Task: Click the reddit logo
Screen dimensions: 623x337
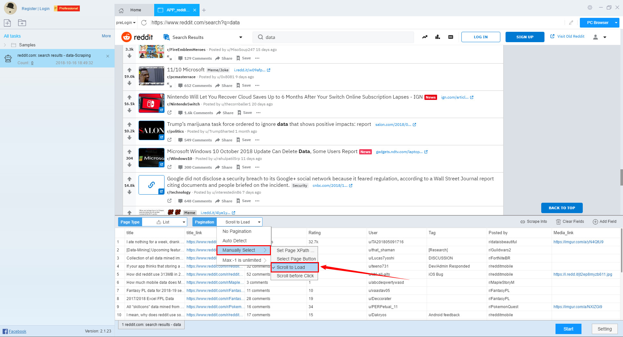Action: pos(137,37)
